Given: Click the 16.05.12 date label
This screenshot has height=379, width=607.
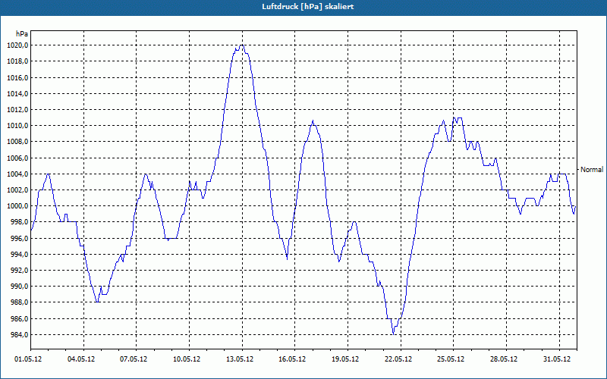Looking at the screenshot, I should 292,359.
